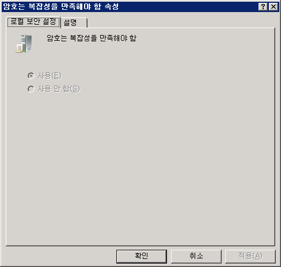Switch to the 로컬 보안 설정 tab

pyautogui.click(x=33, y=22)
